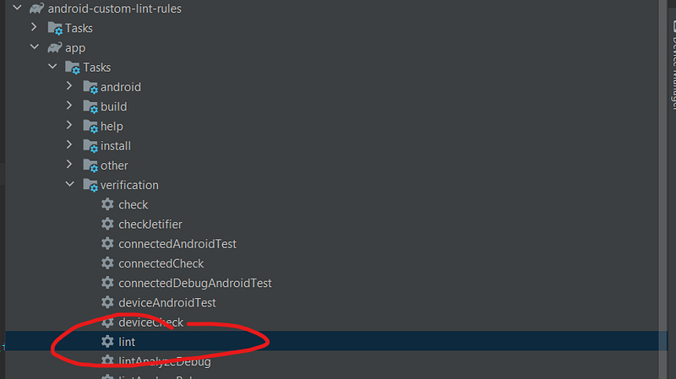
Task: Click the Gradle elephant icon for app
Action: (55, 47)
